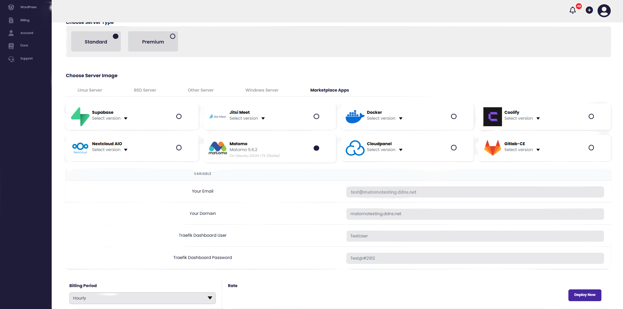Open Billing in the sidebar

25,20
